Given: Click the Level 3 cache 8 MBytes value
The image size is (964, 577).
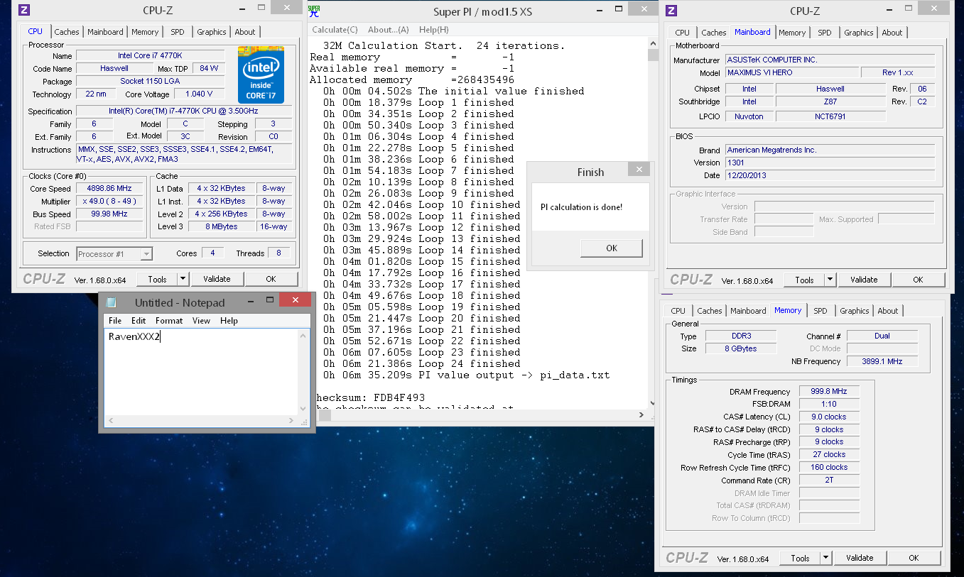Looking at the screenshot, I should tap(221, 226).
